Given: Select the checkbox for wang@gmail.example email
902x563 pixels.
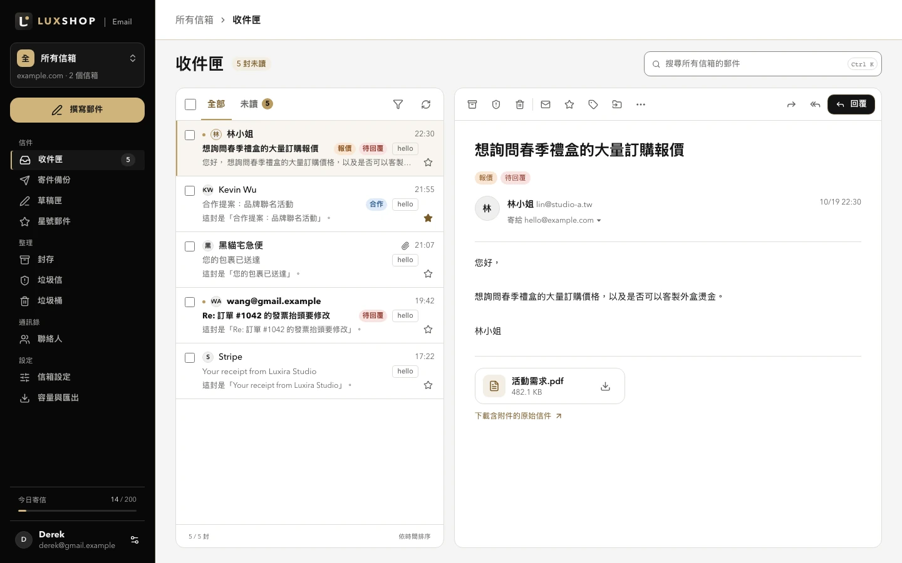Looking at the screenshot, I should (190, 302).
